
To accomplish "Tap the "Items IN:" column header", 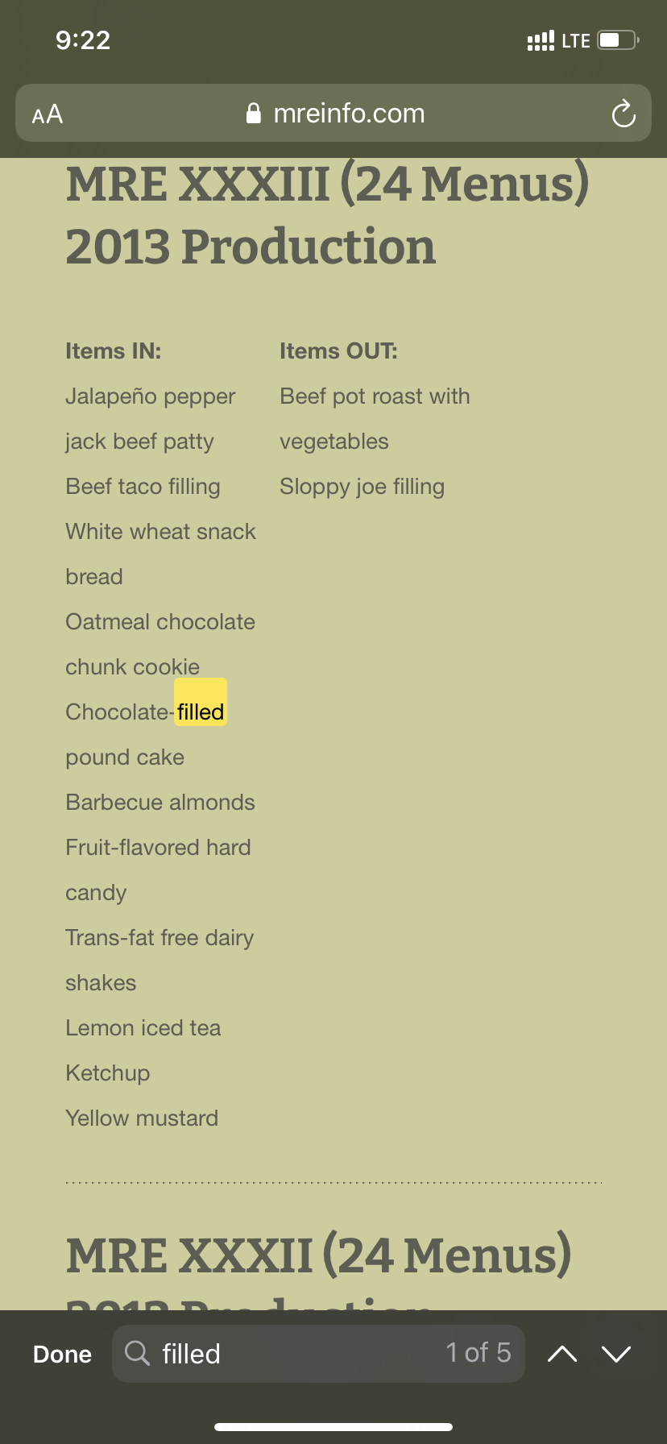I will coord(114,351).
